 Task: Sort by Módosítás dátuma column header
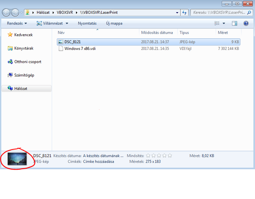(157, 32)
